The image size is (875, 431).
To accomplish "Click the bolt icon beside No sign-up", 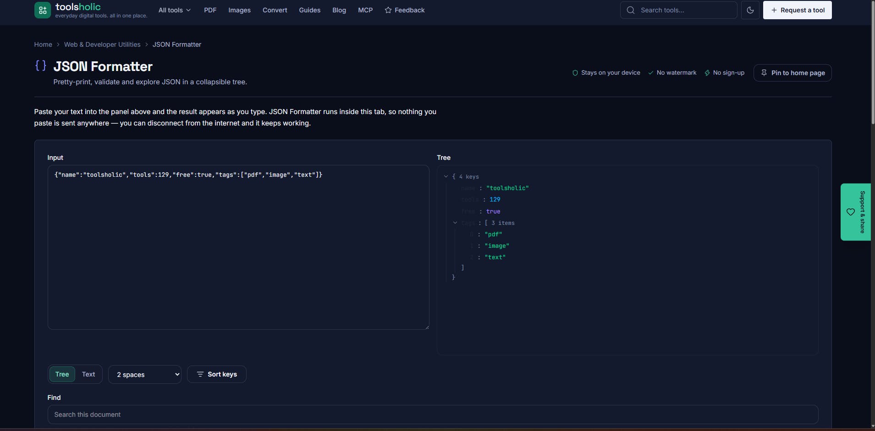I will pos(707,73).
